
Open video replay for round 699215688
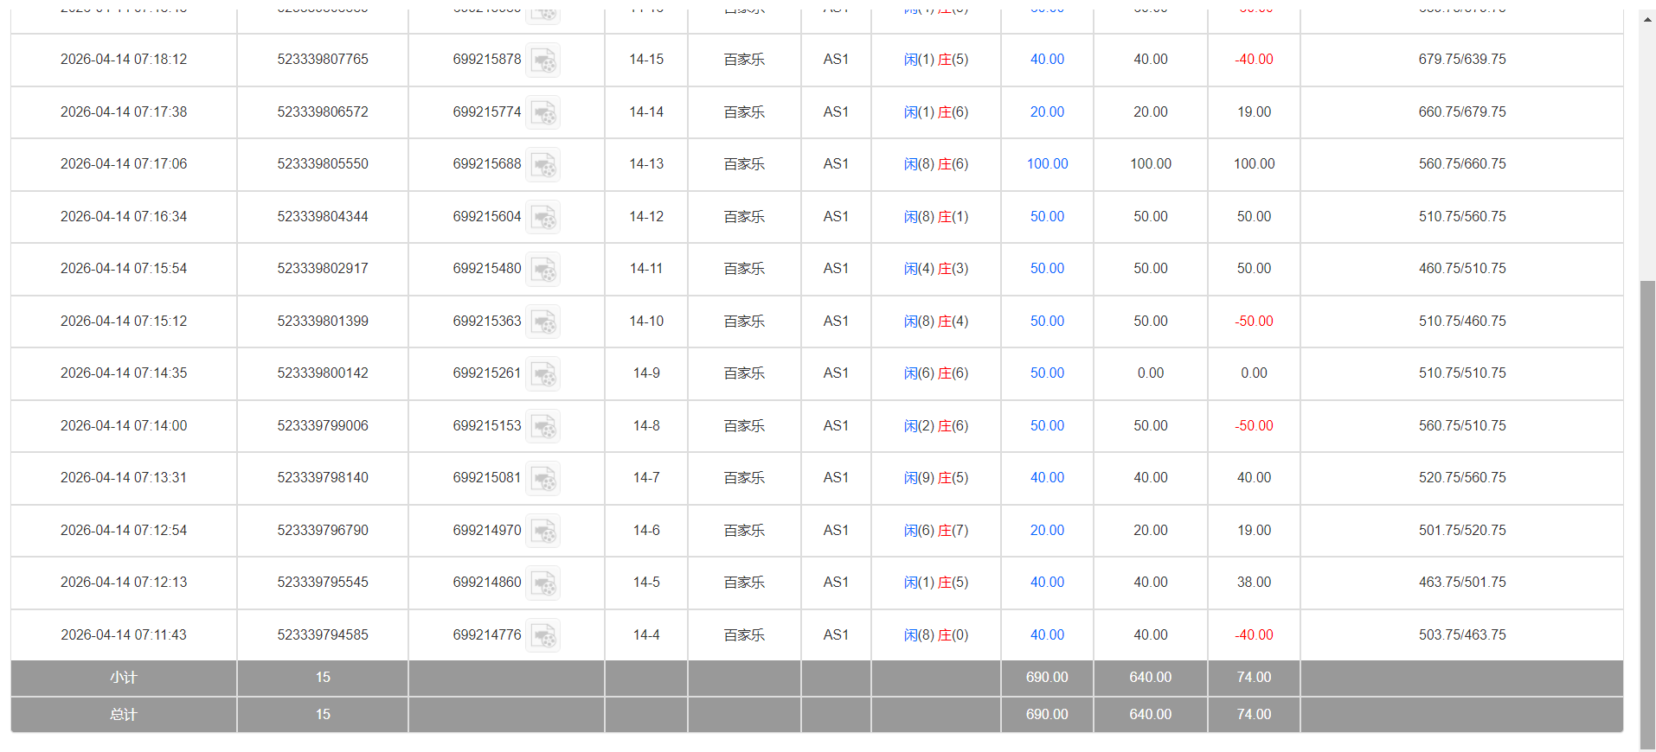click(543, 165)
